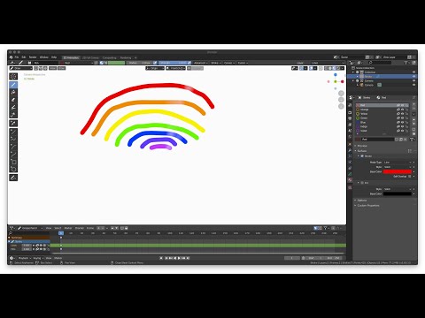425x318 pixels.
Task: Click the black fill Base Color swatch
Action: [x=398, y=193]
